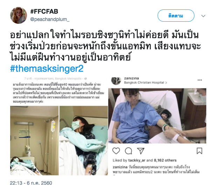Open tackky_ar in liked-by line
Image resolution: width=214 pixels, height=190 pixels.
pos(137,160)
